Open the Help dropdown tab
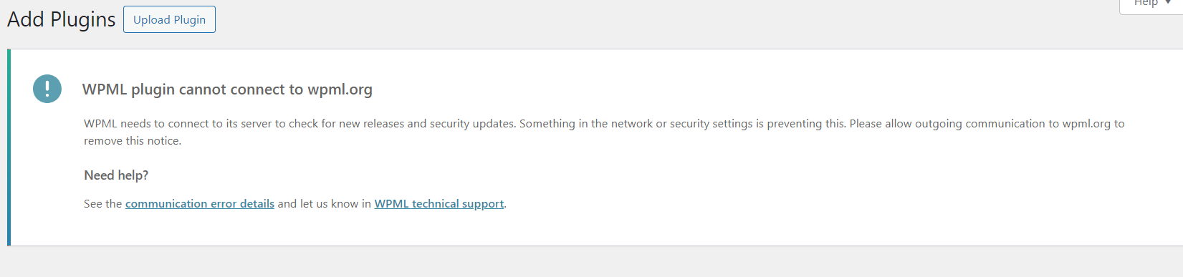1183x277 pixels. pos(1151,5)
